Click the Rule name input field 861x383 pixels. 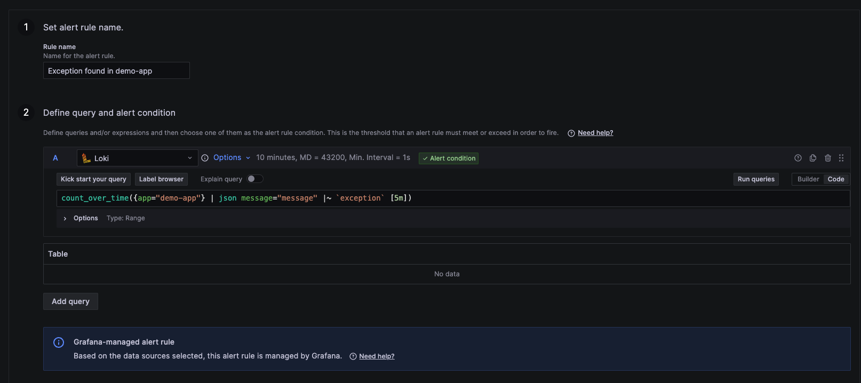pyautogui.click(x=116, y=71)
